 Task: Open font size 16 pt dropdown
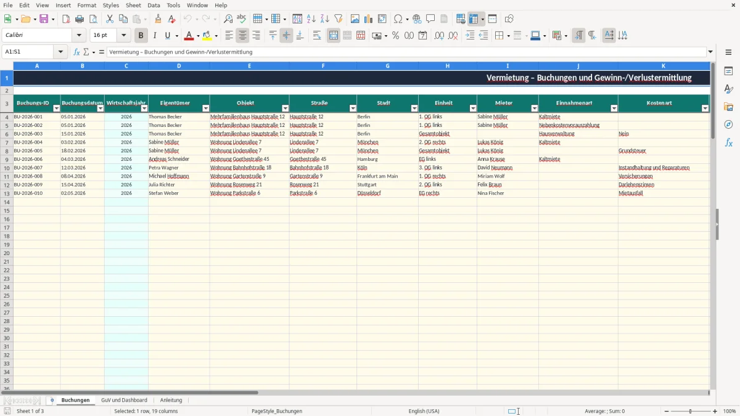(x=123, y=36)
